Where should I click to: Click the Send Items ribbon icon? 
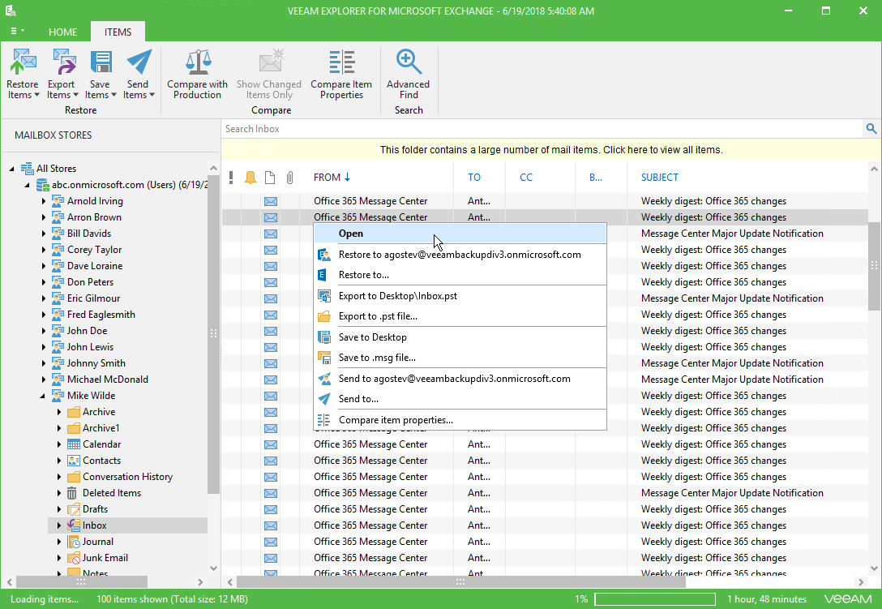click(x=139, y=62)
